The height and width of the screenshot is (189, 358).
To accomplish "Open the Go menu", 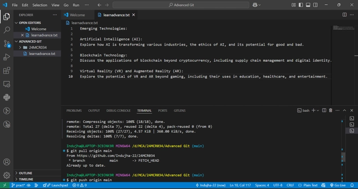I will click(x=66, y=5).
